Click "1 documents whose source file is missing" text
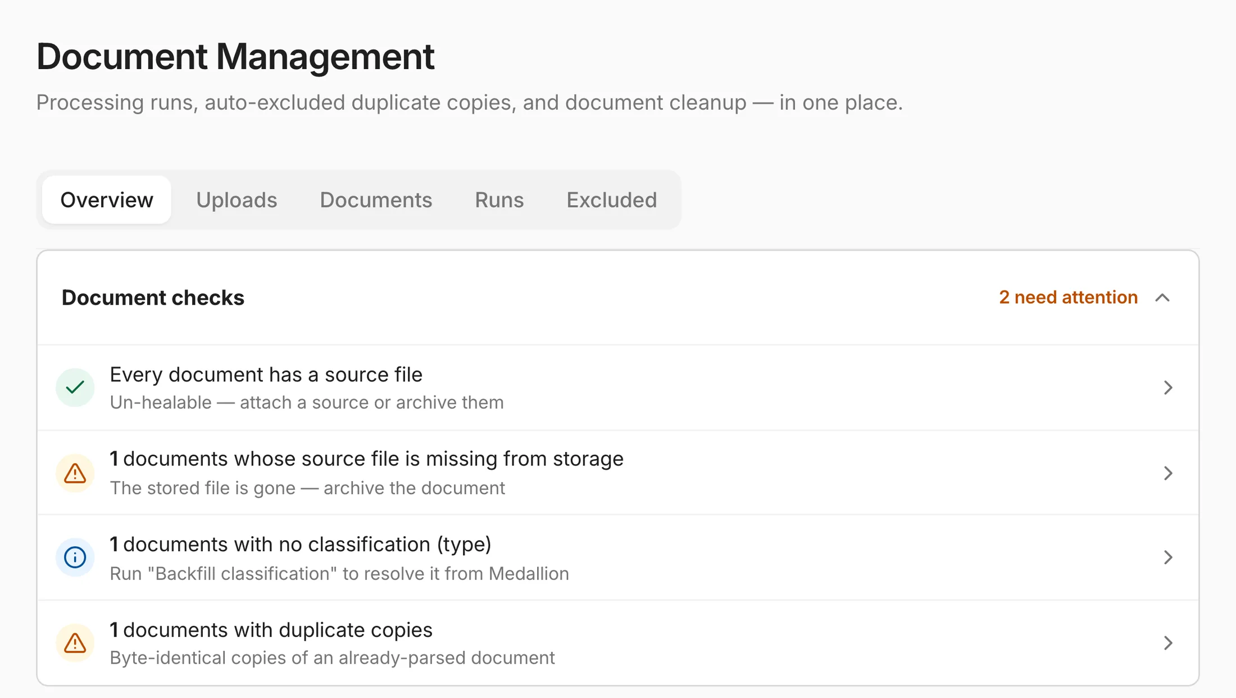Viewport: 1236px width, 698px height. tap(367, 459)
